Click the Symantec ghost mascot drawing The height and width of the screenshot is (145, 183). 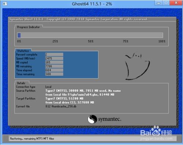137,66
